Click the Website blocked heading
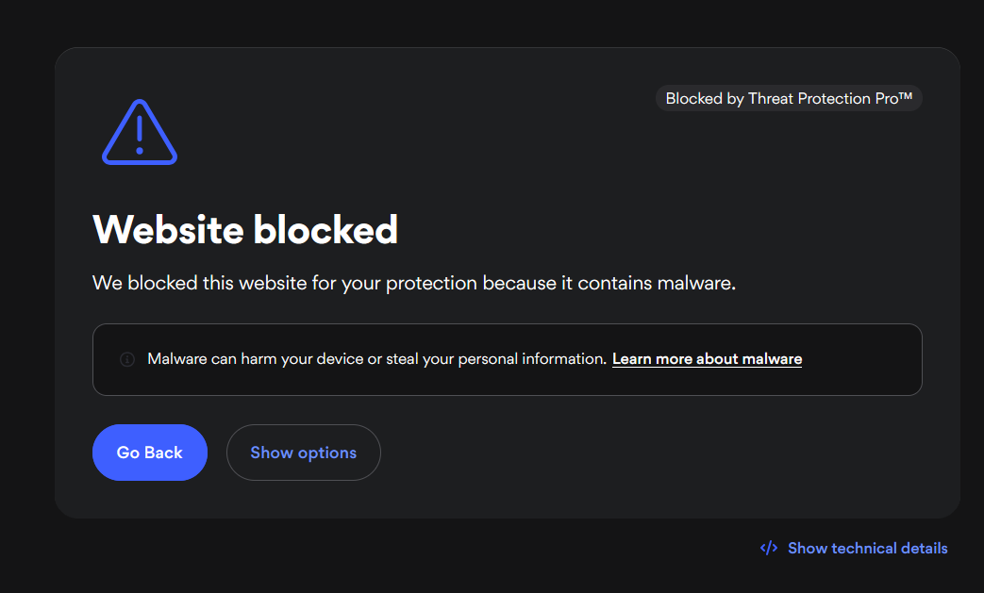 click(x=245, y=229)
